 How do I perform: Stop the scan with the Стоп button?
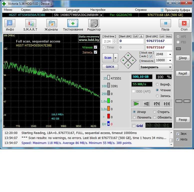click(x=184, y=23)
